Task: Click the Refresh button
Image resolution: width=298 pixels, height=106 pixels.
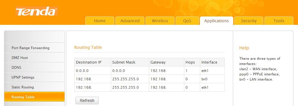Action: 87,101
